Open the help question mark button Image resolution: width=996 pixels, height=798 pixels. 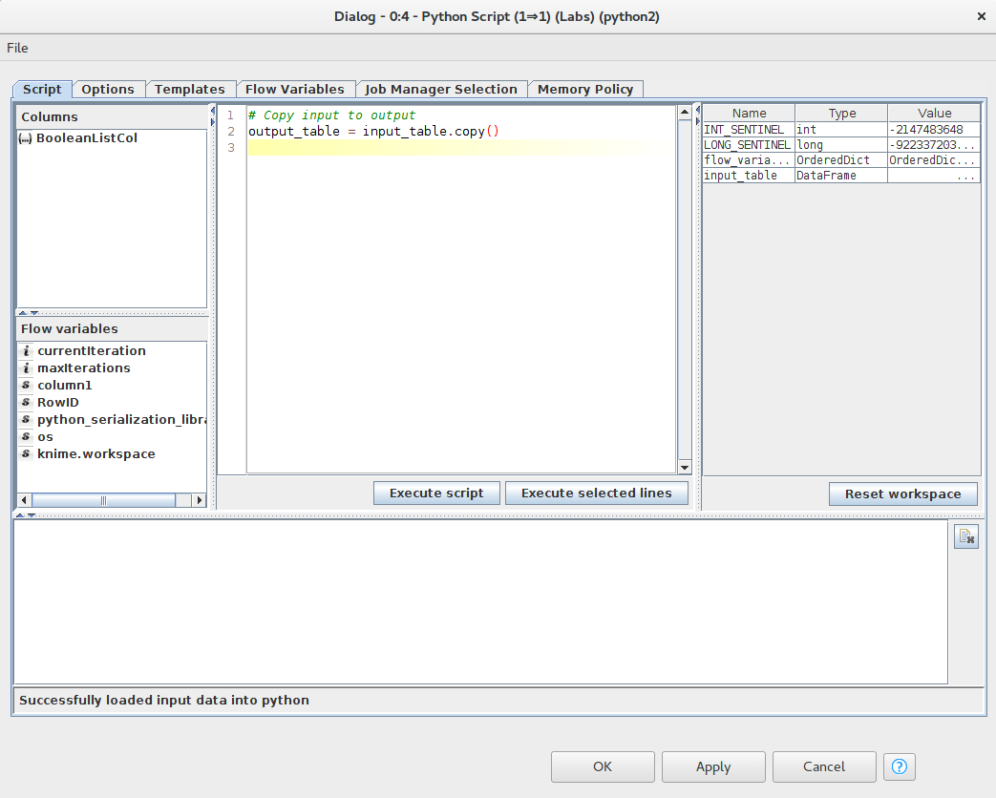pyautogui.click(x=899, y=766)
